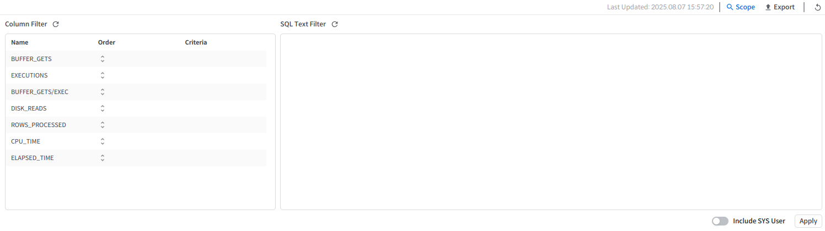
Task: Change sort order for EXECUTIONS
Action: click(103, 75)
